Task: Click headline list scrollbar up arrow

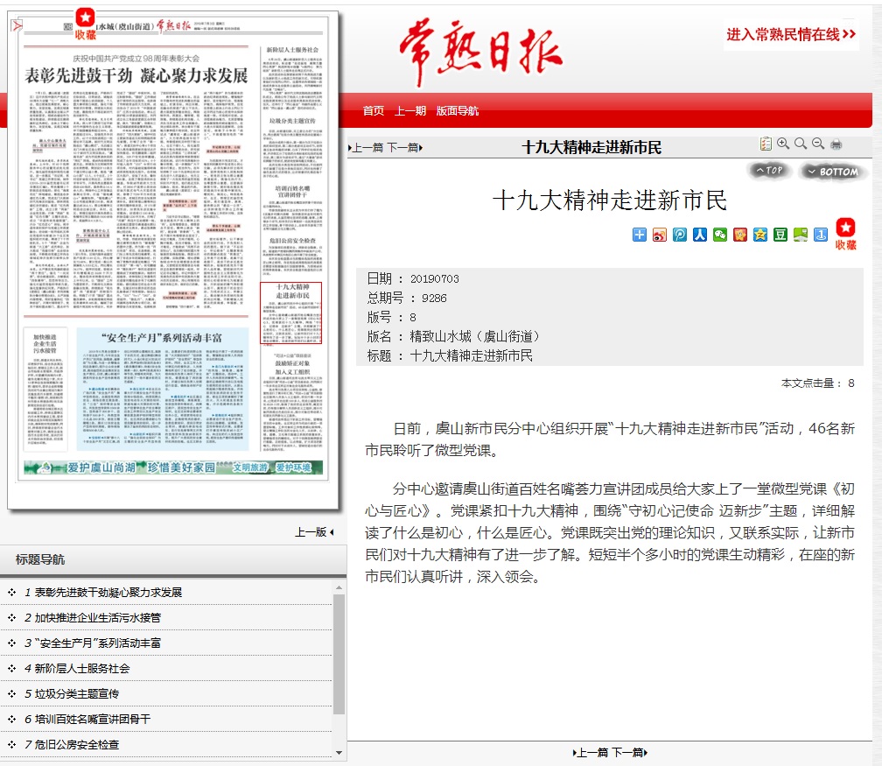Action: pos(339,587)
